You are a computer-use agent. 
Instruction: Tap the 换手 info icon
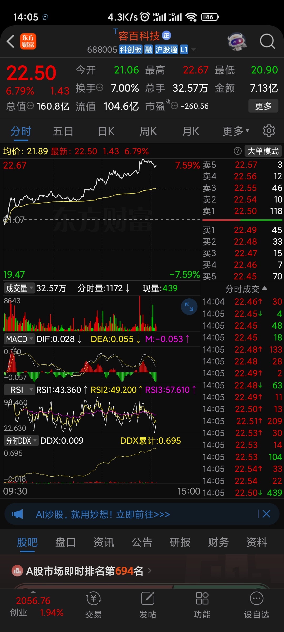100,87
